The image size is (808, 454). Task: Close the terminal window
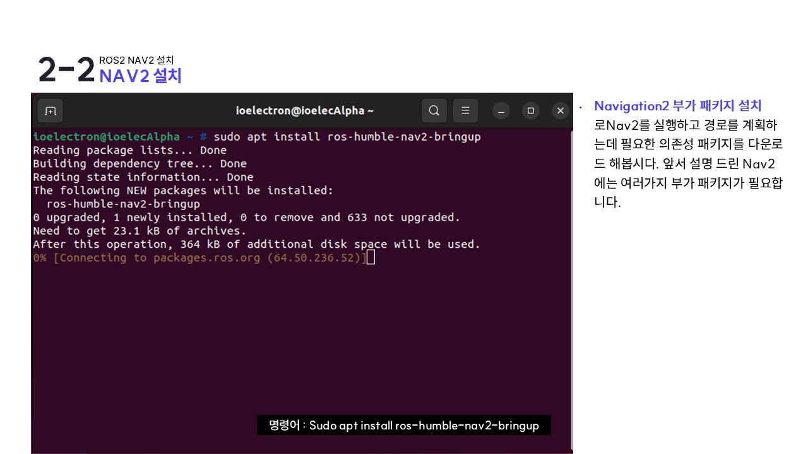point(560,111)
